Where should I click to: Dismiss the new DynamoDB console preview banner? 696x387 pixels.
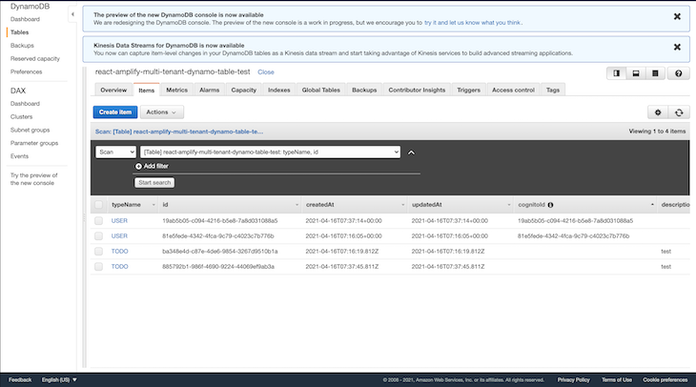pos(676,17)
